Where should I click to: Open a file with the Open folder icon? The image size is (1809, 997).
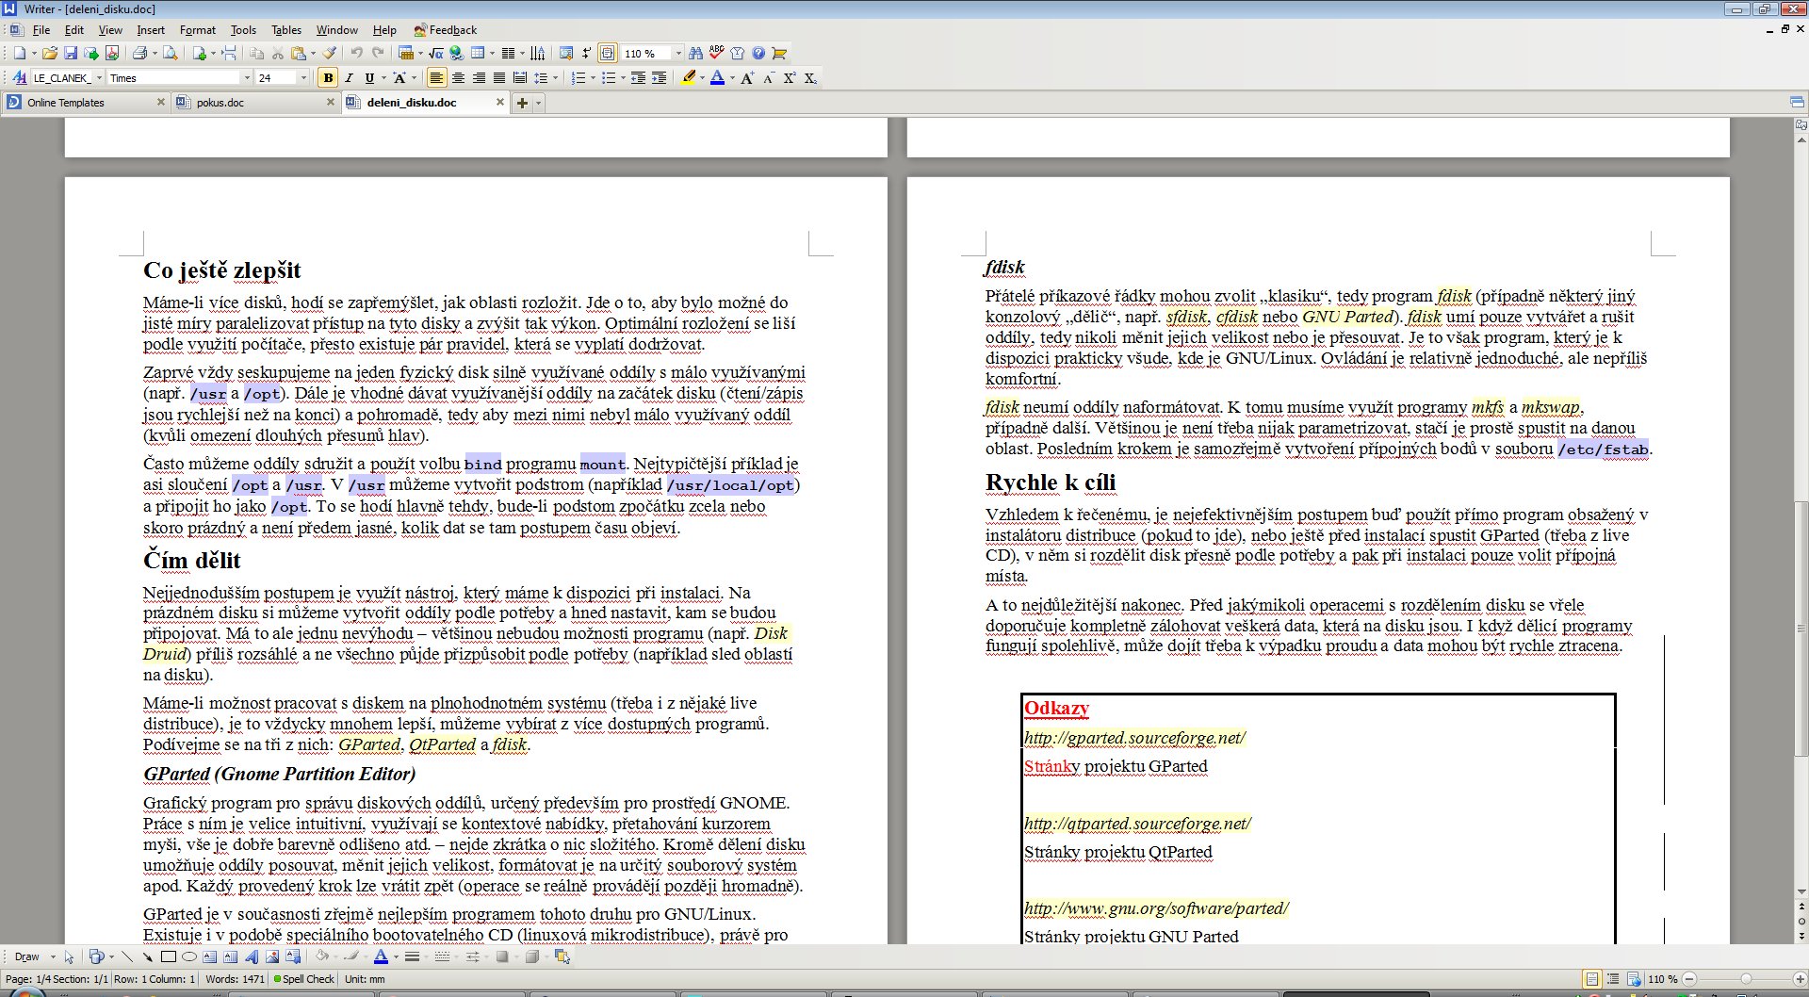50,54
